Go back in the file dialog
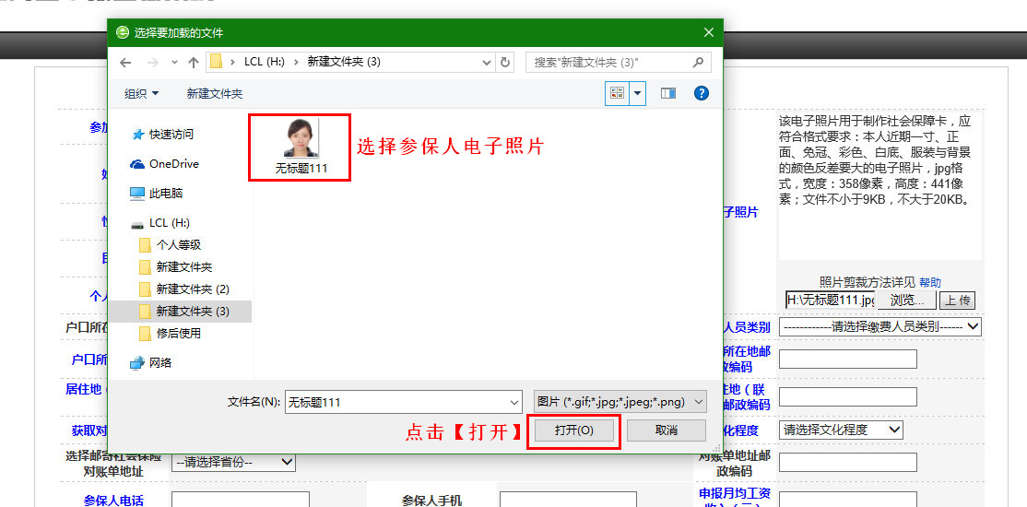This screenshot has width=1027, height=507. click(x=125, y=63)
